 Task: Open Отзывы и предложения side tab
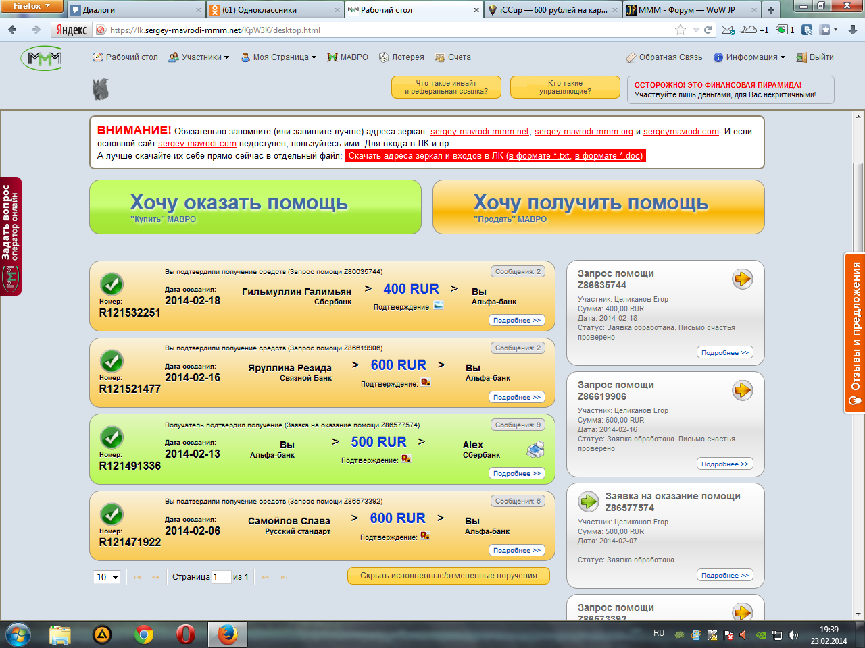(855, 333)
